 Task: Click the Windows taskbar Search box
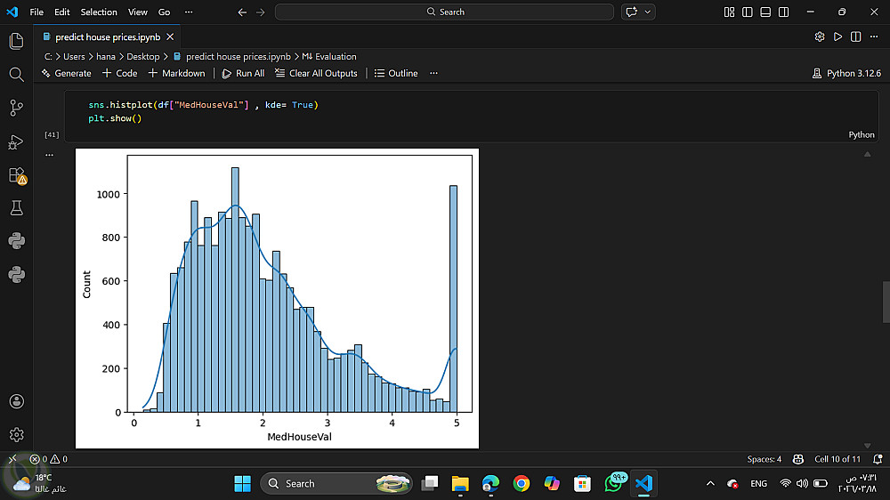pos(336,484)
